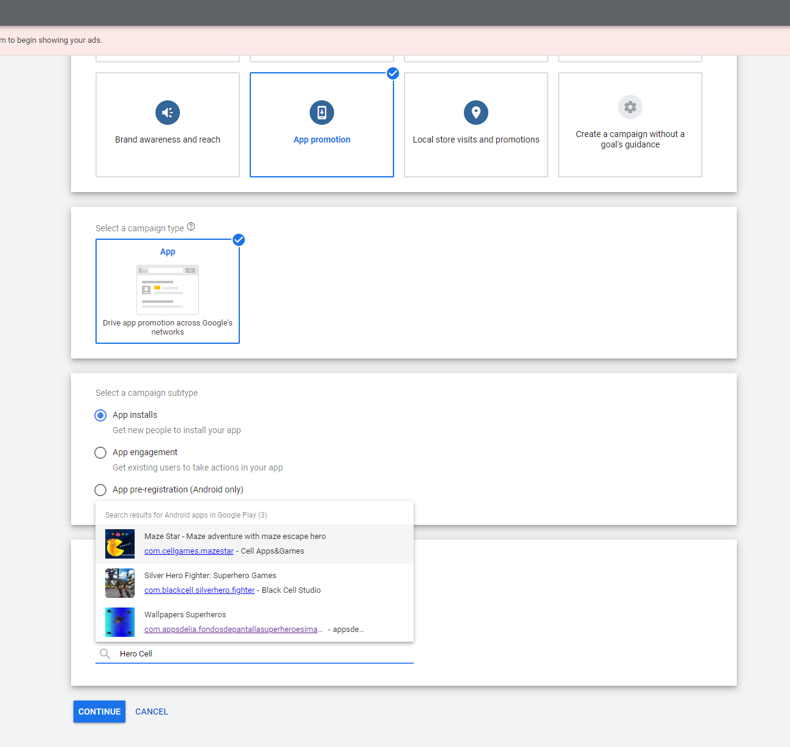The width and height of the screenshot is (790, 747).
Task: Click the CANCEL button
Action: tap(152, 712)
